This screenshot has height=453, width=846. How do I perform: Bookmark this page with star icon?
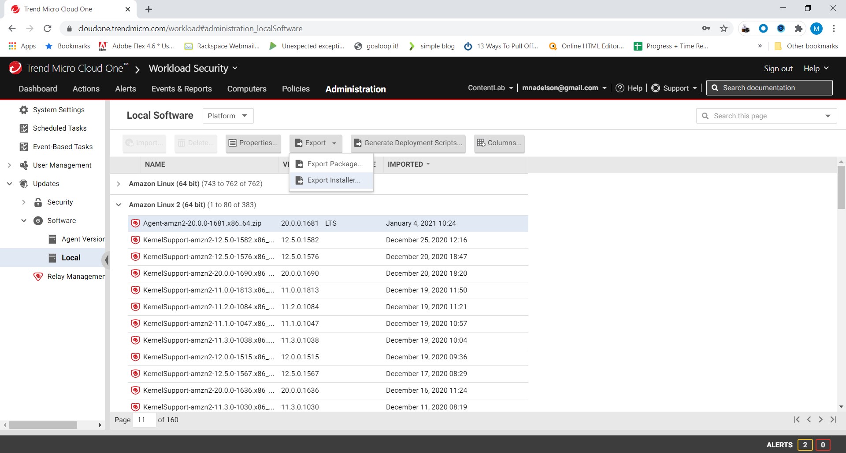click(724, 29)
